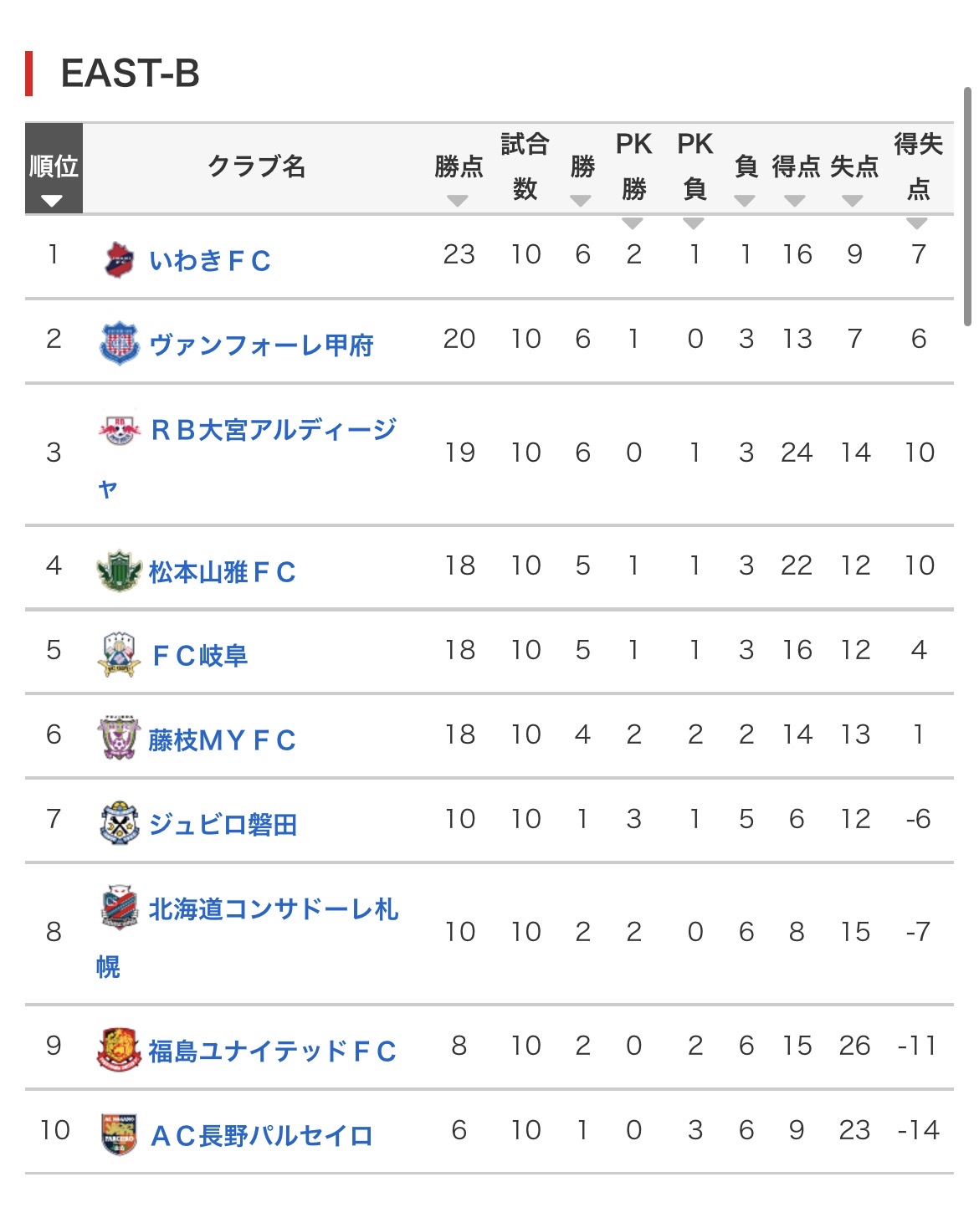
Task: Click the Jubilo Iwata club crest
Action: click(x=119, y=823)
